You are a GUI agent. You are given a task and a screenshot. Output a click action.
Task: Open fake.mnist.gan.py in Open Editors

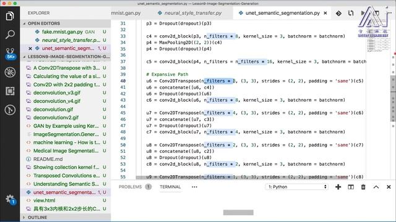pyautogui.click(x=66, y=32)
